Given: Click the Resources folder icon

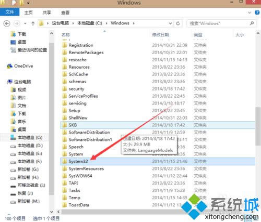Looking at the screenshot, I should click(65, 67).
